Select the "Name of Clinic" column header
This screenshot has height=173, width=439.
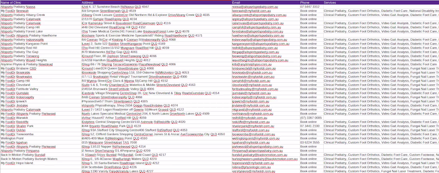pyautogui.click(x=41, y=2)
